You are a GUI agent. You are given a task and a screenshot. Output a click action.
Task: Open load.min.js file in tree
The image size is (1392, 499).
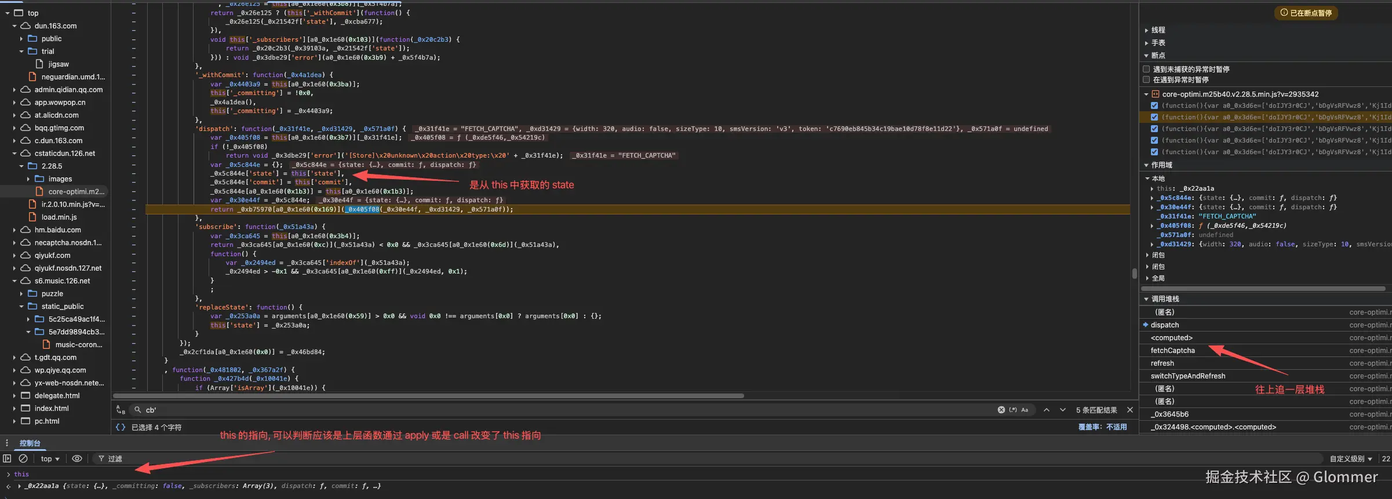point(59,217)
